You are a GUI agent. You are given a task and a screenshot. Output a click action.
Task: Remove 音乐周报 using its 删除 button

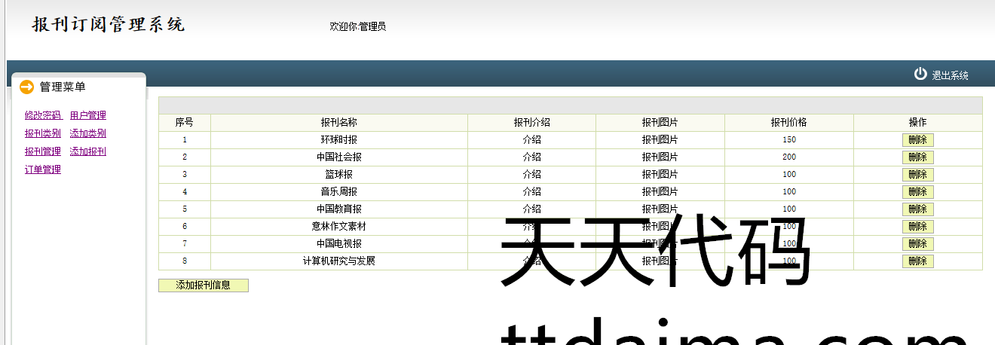[x=917, y=192]
